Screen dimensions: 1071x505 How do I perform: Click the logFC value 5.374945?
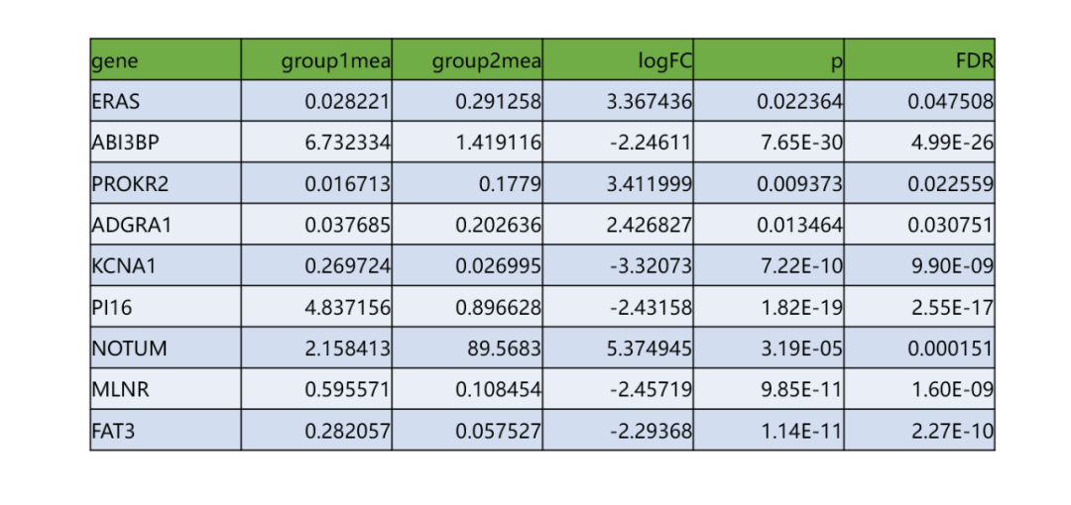(618, 348)
